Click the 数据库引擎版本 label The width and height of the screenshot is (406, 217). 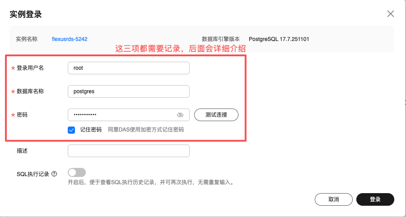[221, 39]
